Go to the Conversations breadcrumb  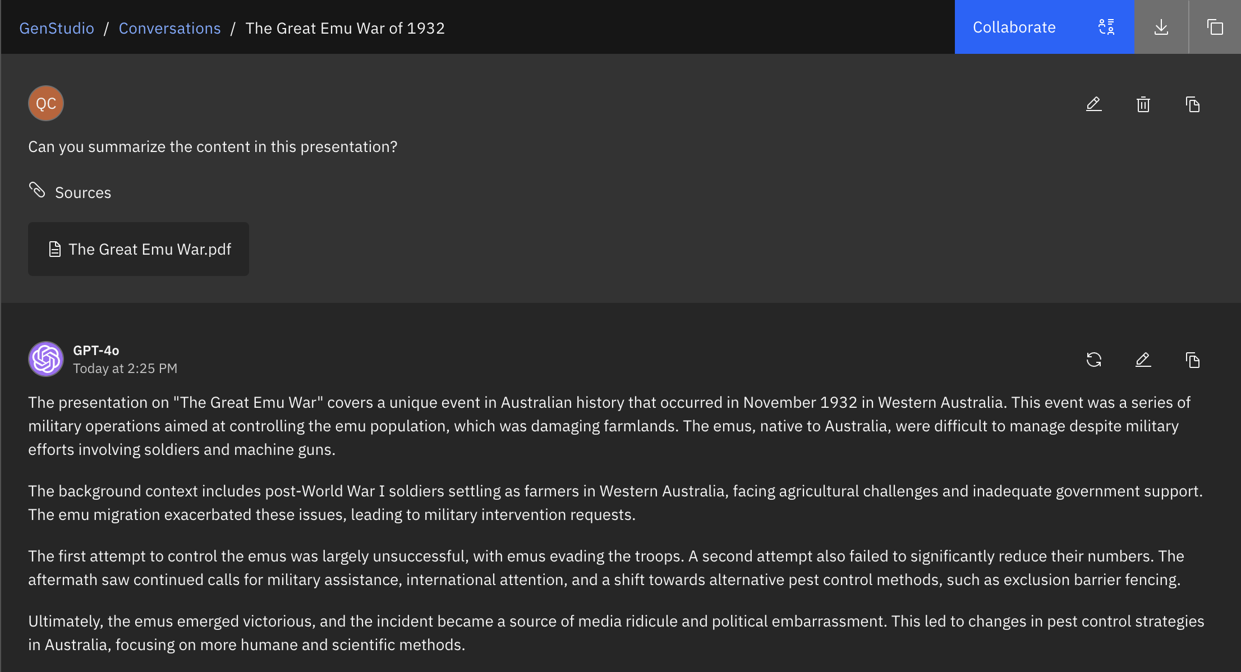169,28
